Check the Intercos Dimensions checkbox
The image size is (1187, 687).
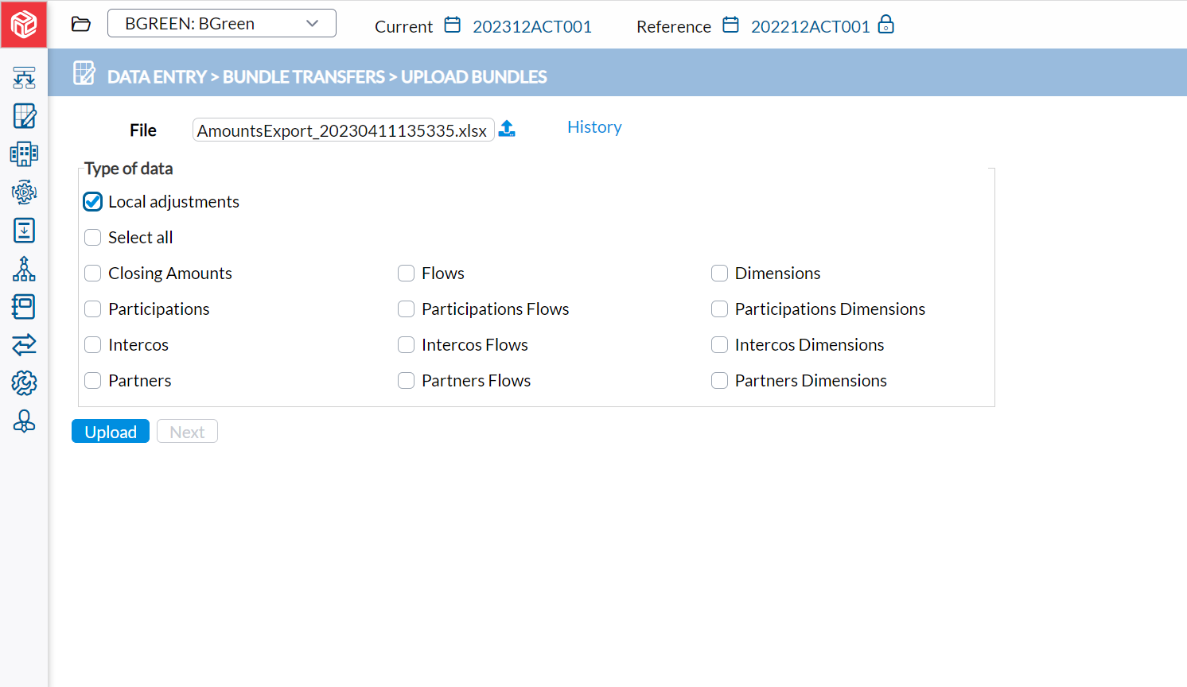pyautogui.click(x=720, y=345)
